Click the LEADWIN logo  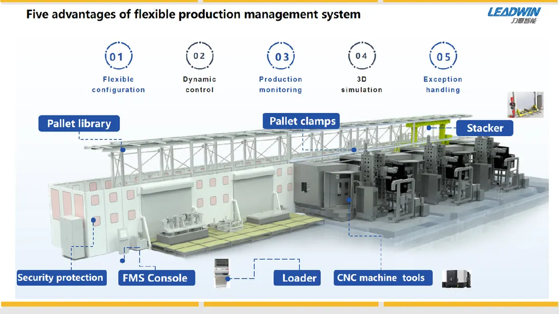514,15
